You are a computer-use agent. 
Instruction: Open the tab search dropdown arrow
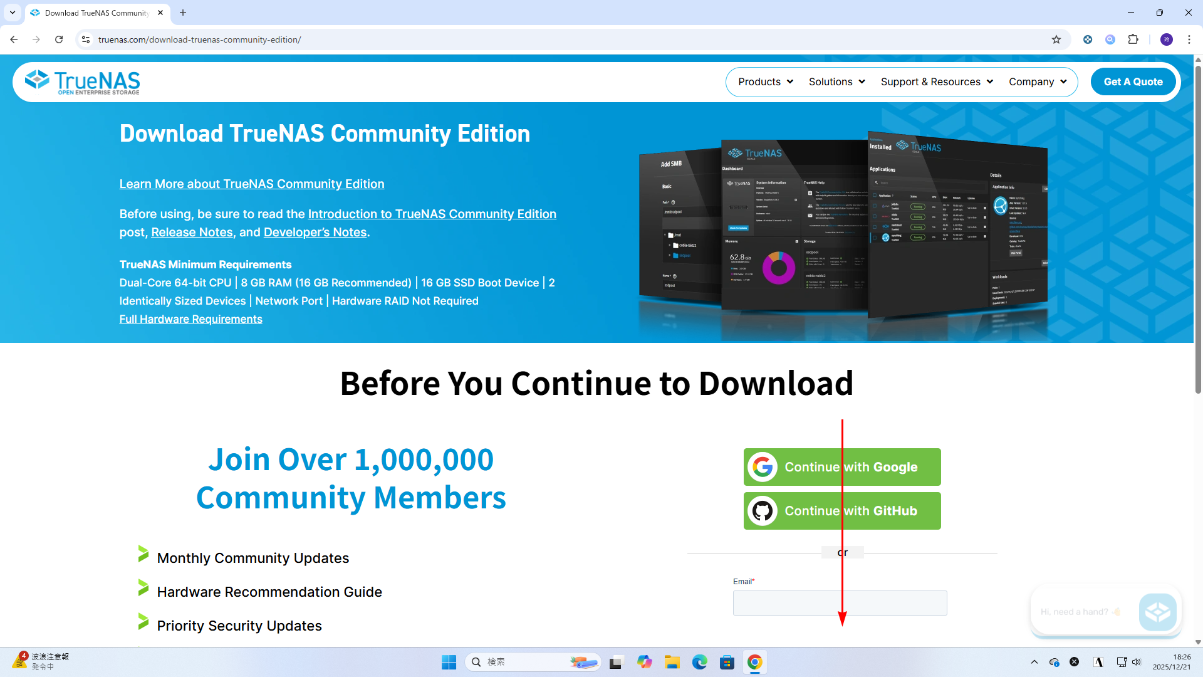[x=13, y=13]
